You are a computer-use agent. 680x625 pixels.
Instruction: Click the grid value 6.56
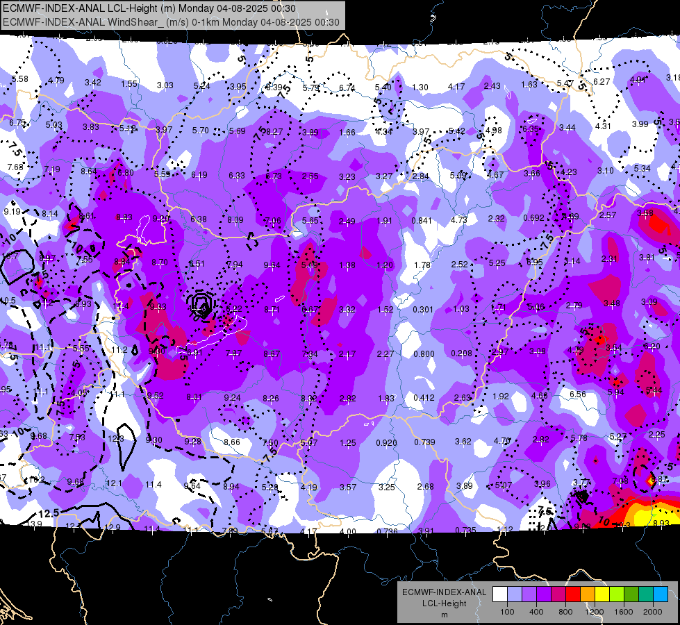[578, 394]
